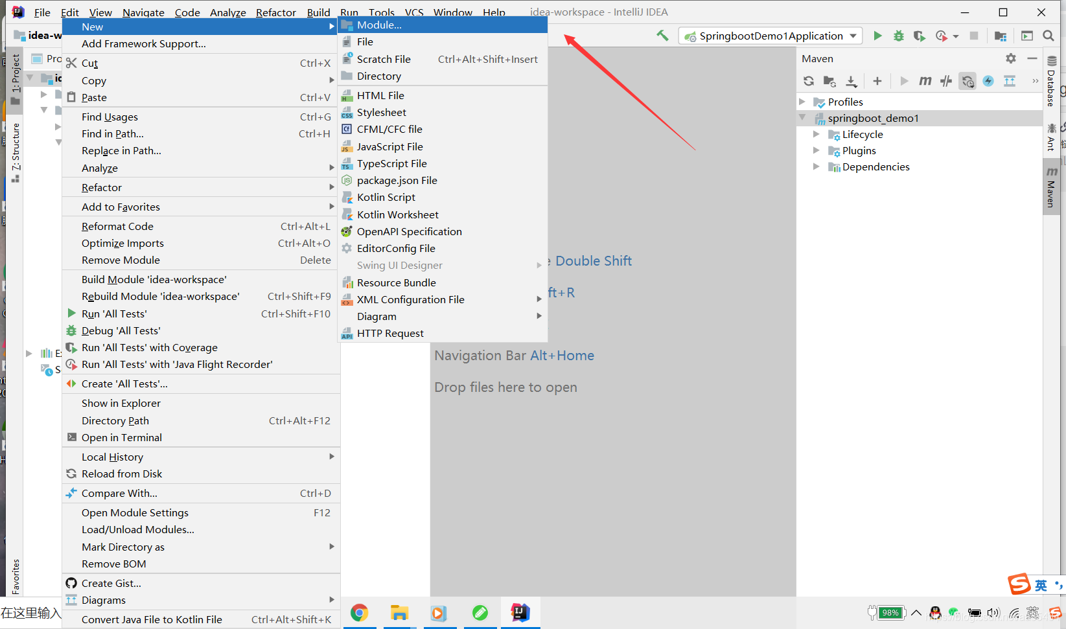Expand the Profiles node in Maven
This screenshot has width=1066, height=629.
[802, 102]
